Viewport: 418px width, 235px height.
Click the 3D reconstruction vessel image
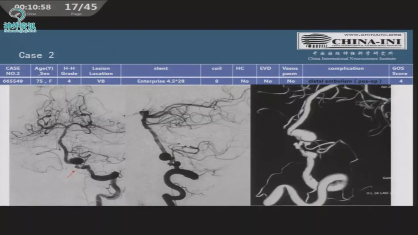[x=321, y=145]
